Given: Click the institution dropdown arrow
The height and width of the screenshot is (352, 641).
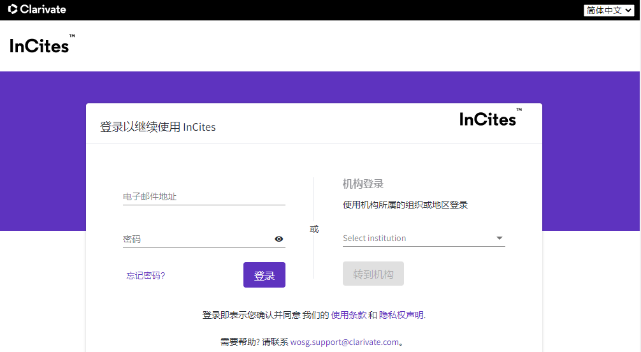Looking at the screenshot, I should click(x=499, y=238).
